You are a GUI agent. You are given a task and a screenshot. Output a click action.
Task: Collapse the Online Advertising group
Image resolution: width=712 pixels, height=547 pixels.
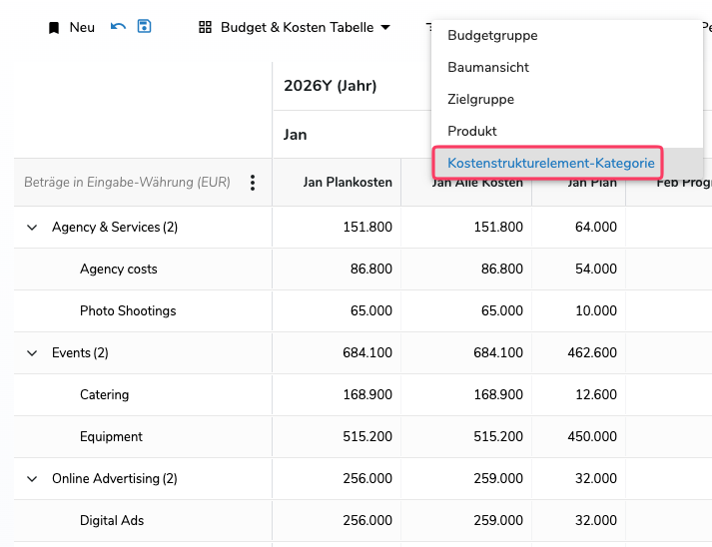coord(32,478)
